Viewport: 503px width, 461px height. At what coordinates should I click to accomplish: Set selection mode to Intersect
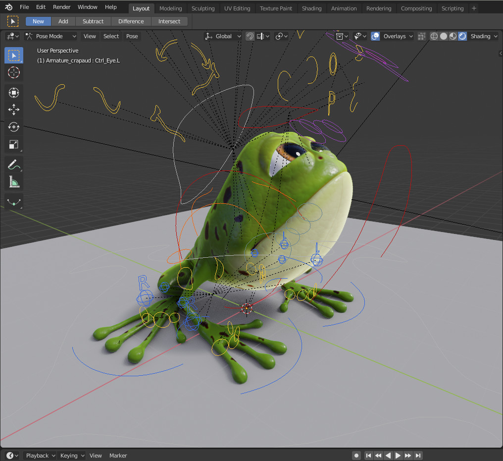coord(169,21)
